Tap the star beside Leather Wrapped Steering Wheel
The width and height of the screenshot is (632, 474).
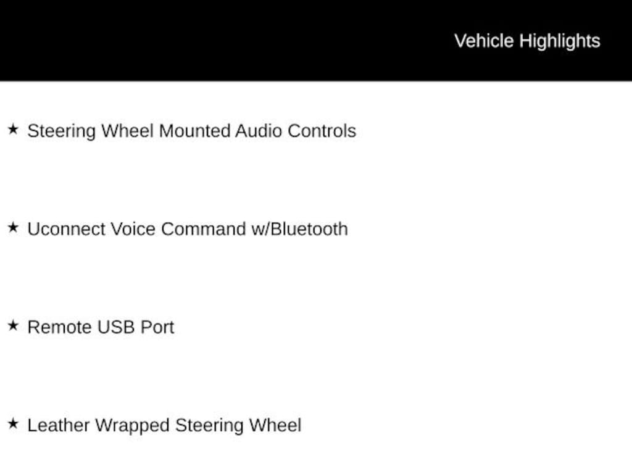pos(13,424)
